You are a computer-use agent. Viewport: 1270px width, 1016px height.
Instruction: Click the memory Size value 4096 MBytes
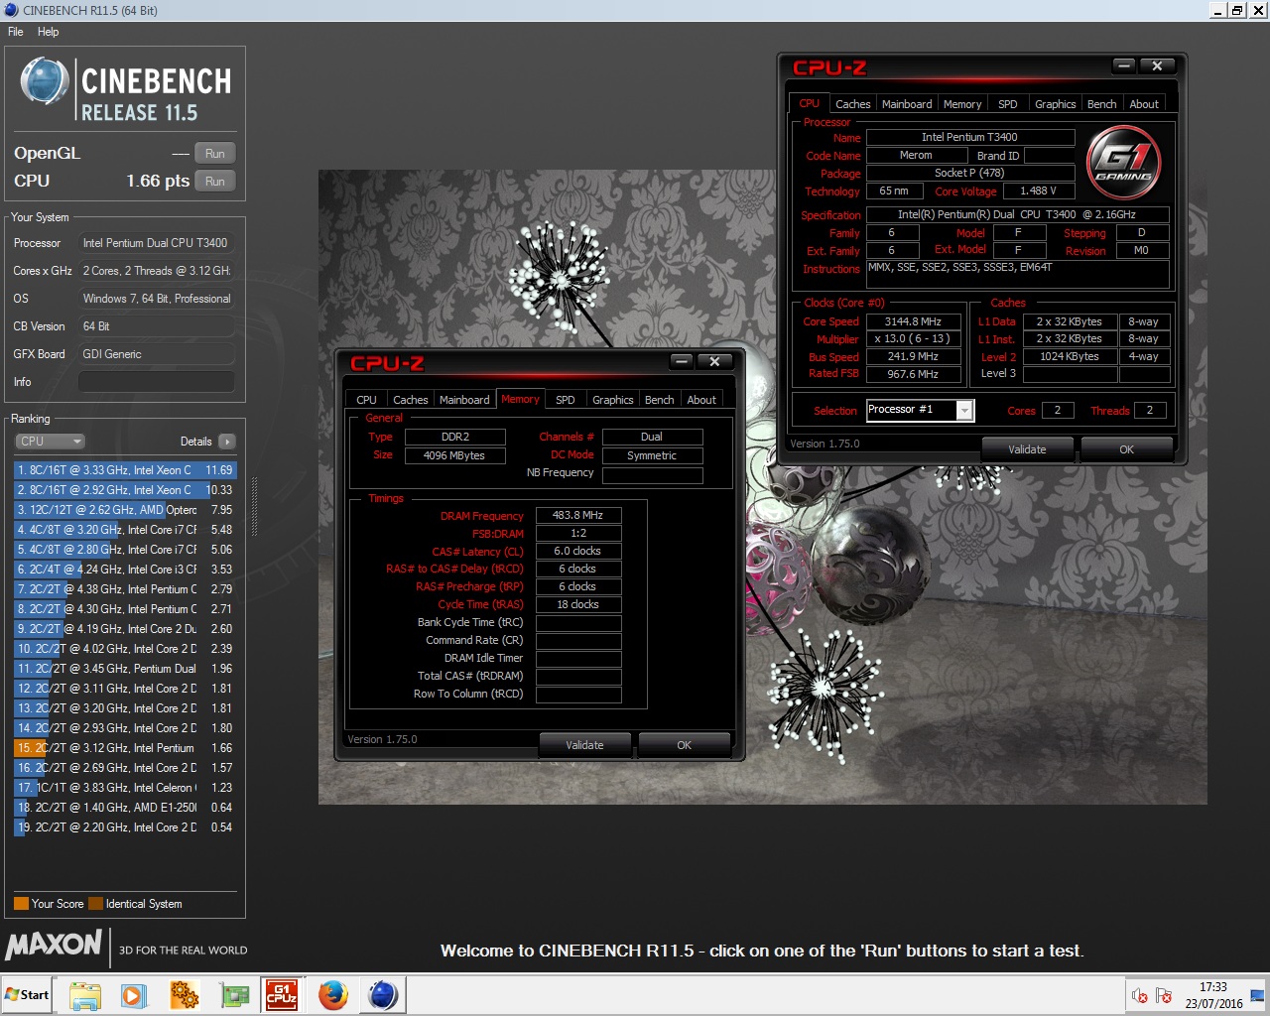tap(454, 455)
